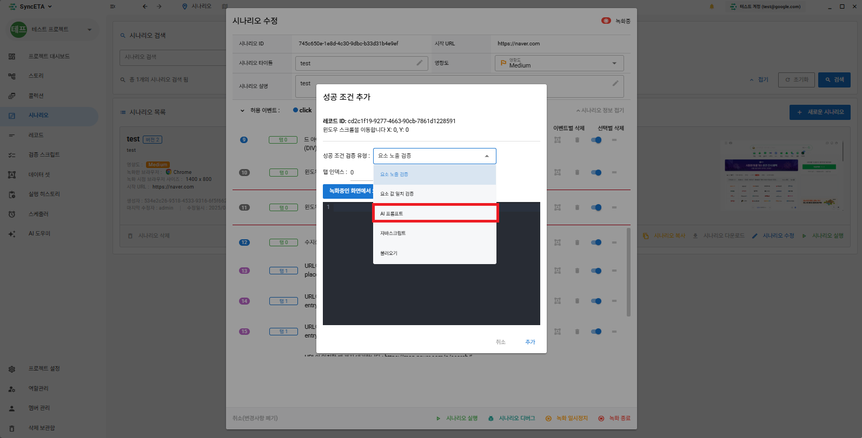Click the event list vertical scrollbar
Image resolution: width=862 pixels, height=438 pixels.
coord(628,272)
